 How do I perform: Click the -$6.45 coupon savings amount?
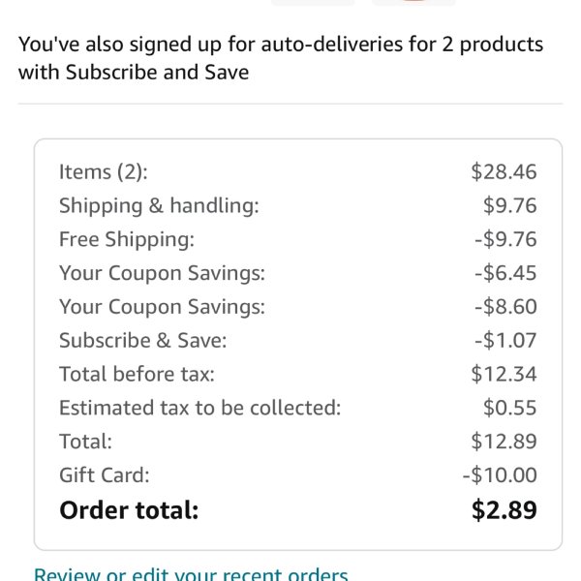(x=505, y=273)
